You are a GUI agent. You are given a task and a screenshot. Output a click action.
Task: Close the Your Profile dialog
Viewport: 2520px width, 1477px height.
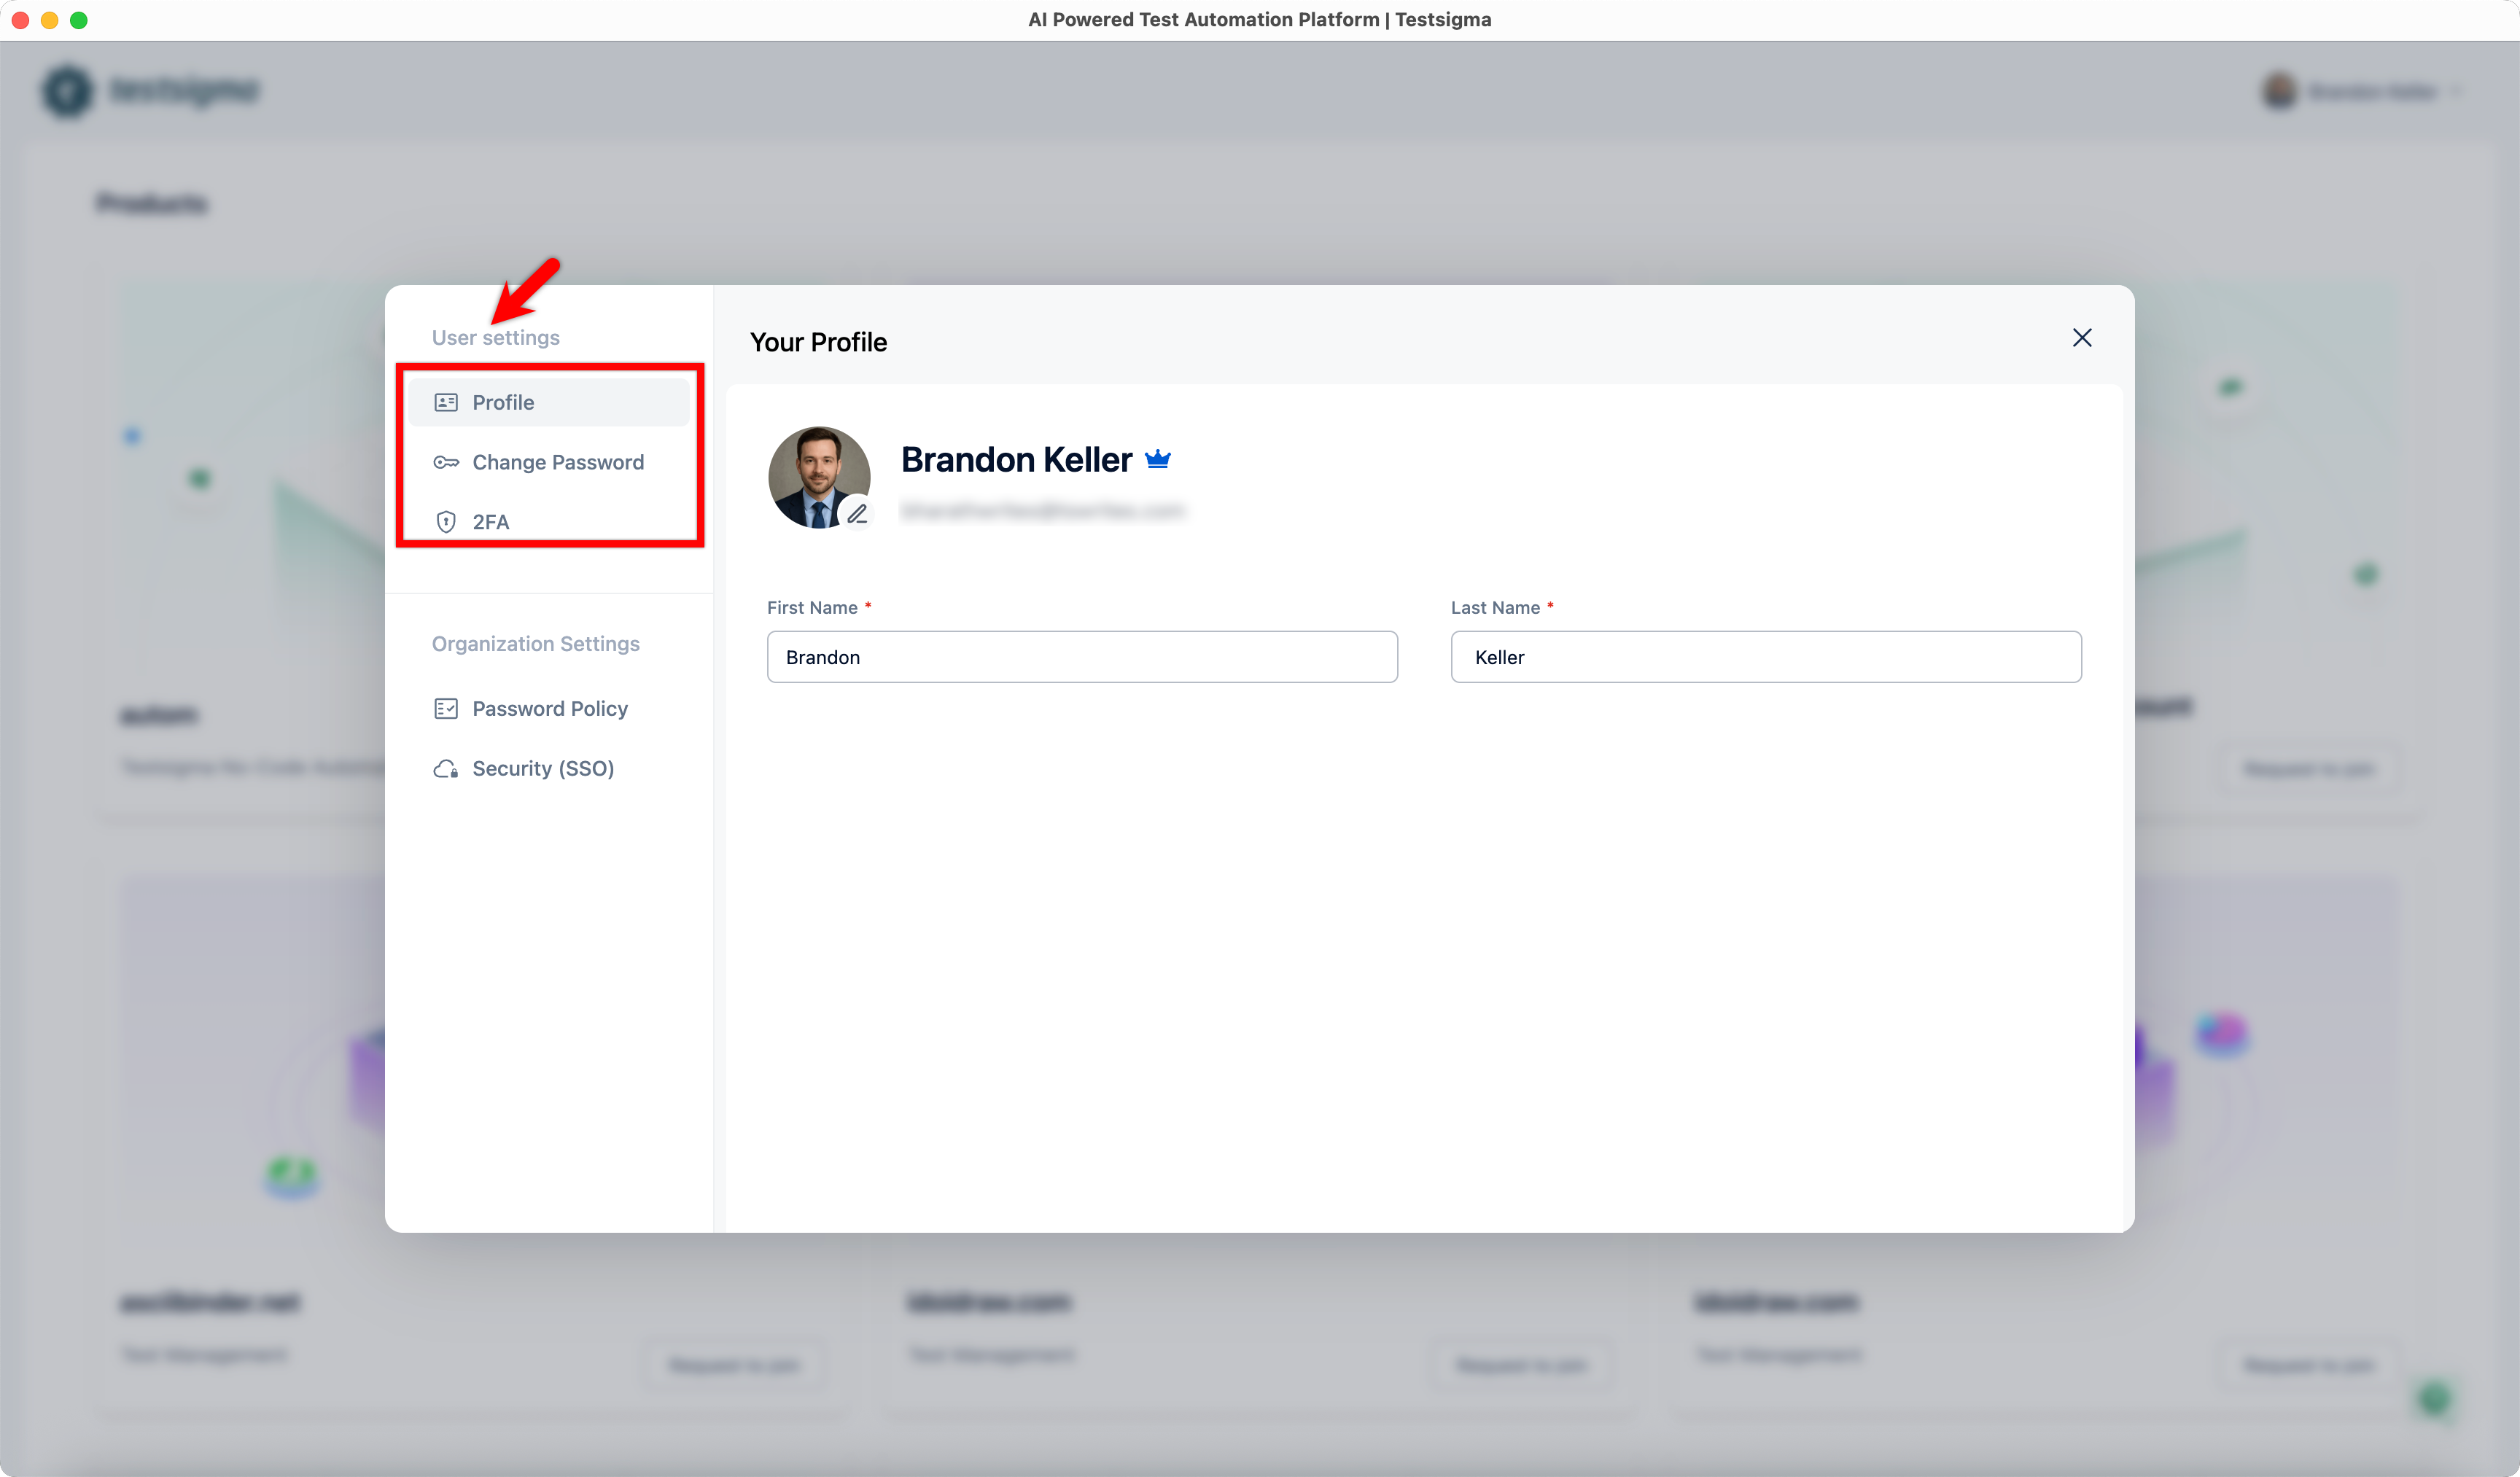(x=2082, y=338)
